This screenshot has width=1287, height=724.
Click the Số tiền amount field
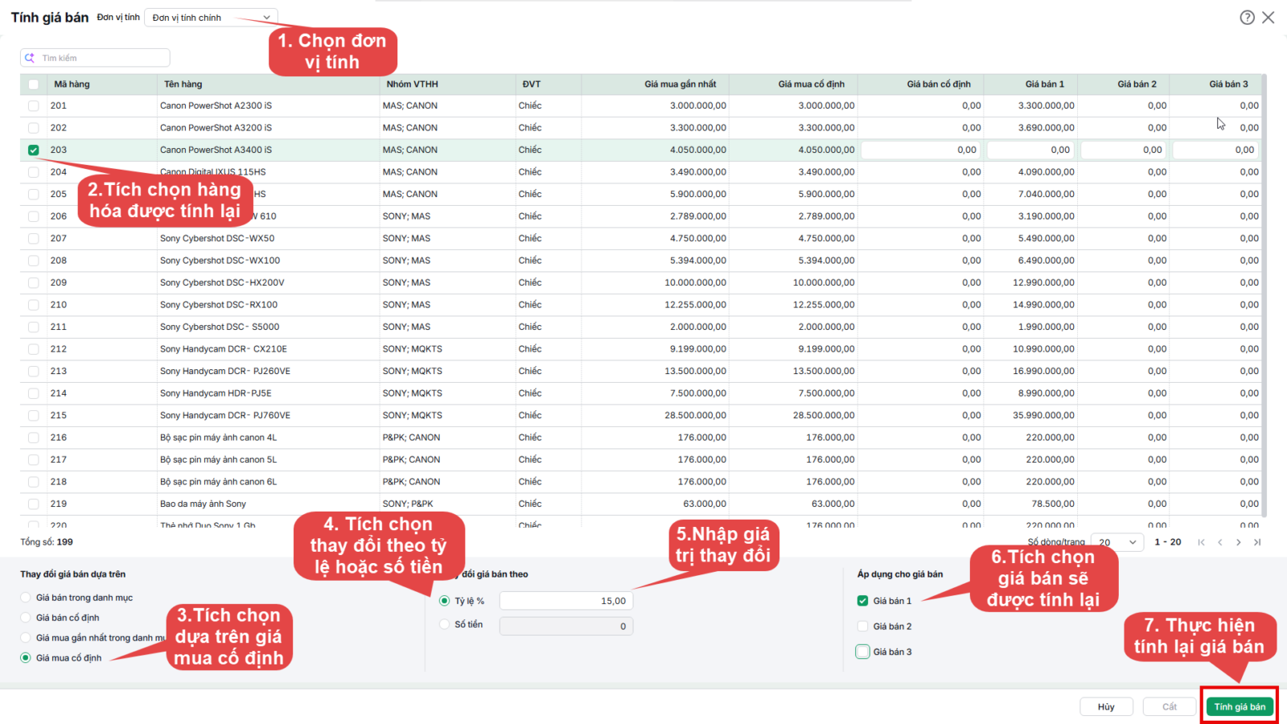click(566, 626)
